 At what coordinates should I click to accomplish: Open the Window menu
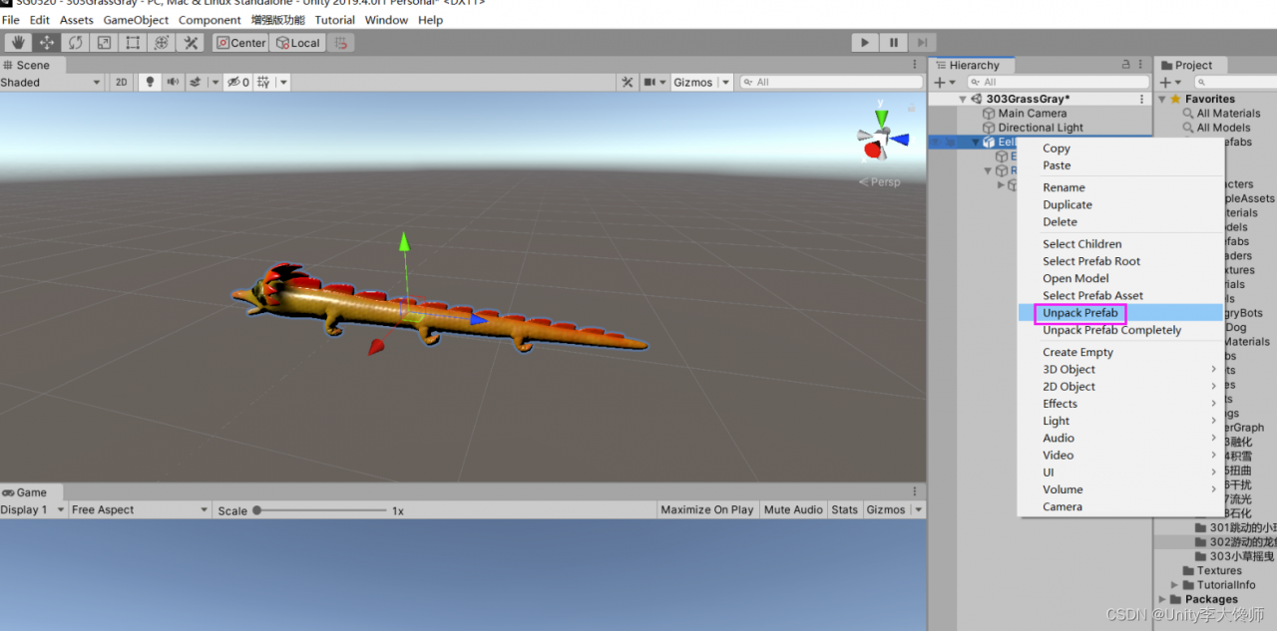(386, 20)
